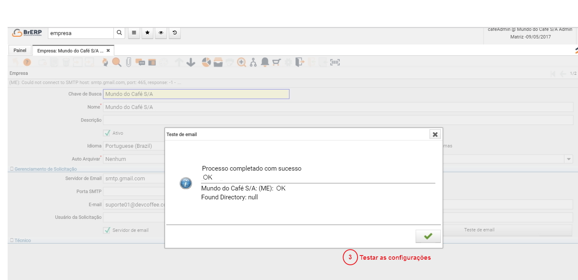Viewport: 578px width, 280px height.
Task: Click the zoom across magnifier-plus icon
Action: pyautogui.click(x=242, y=63)
